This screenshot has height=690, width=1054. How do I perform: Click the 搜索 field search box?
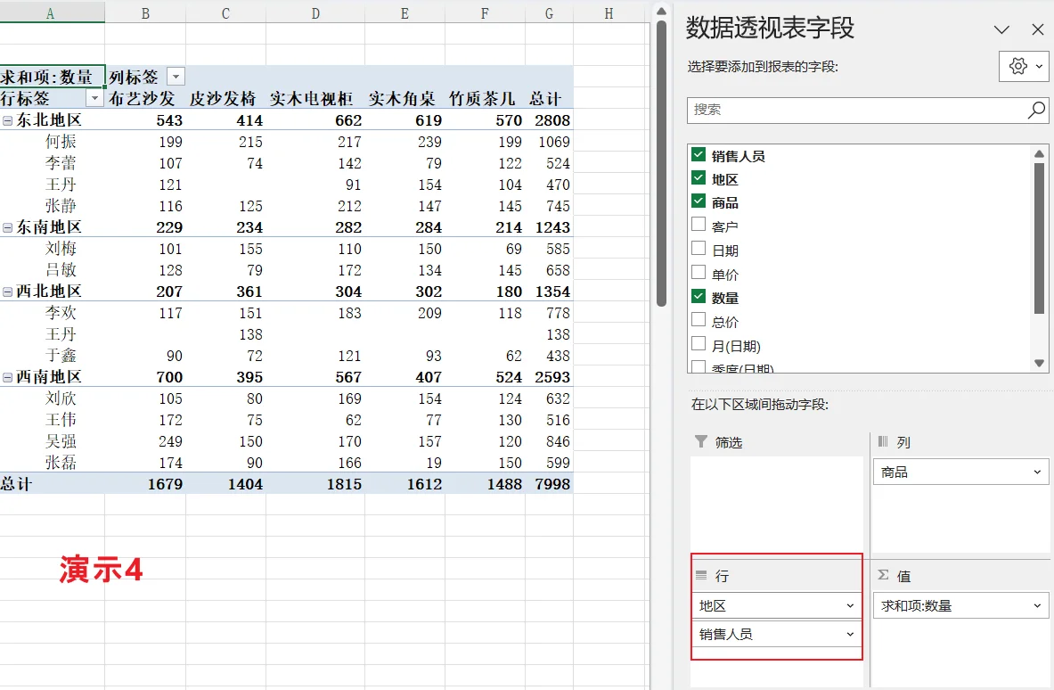pos(868,110)
